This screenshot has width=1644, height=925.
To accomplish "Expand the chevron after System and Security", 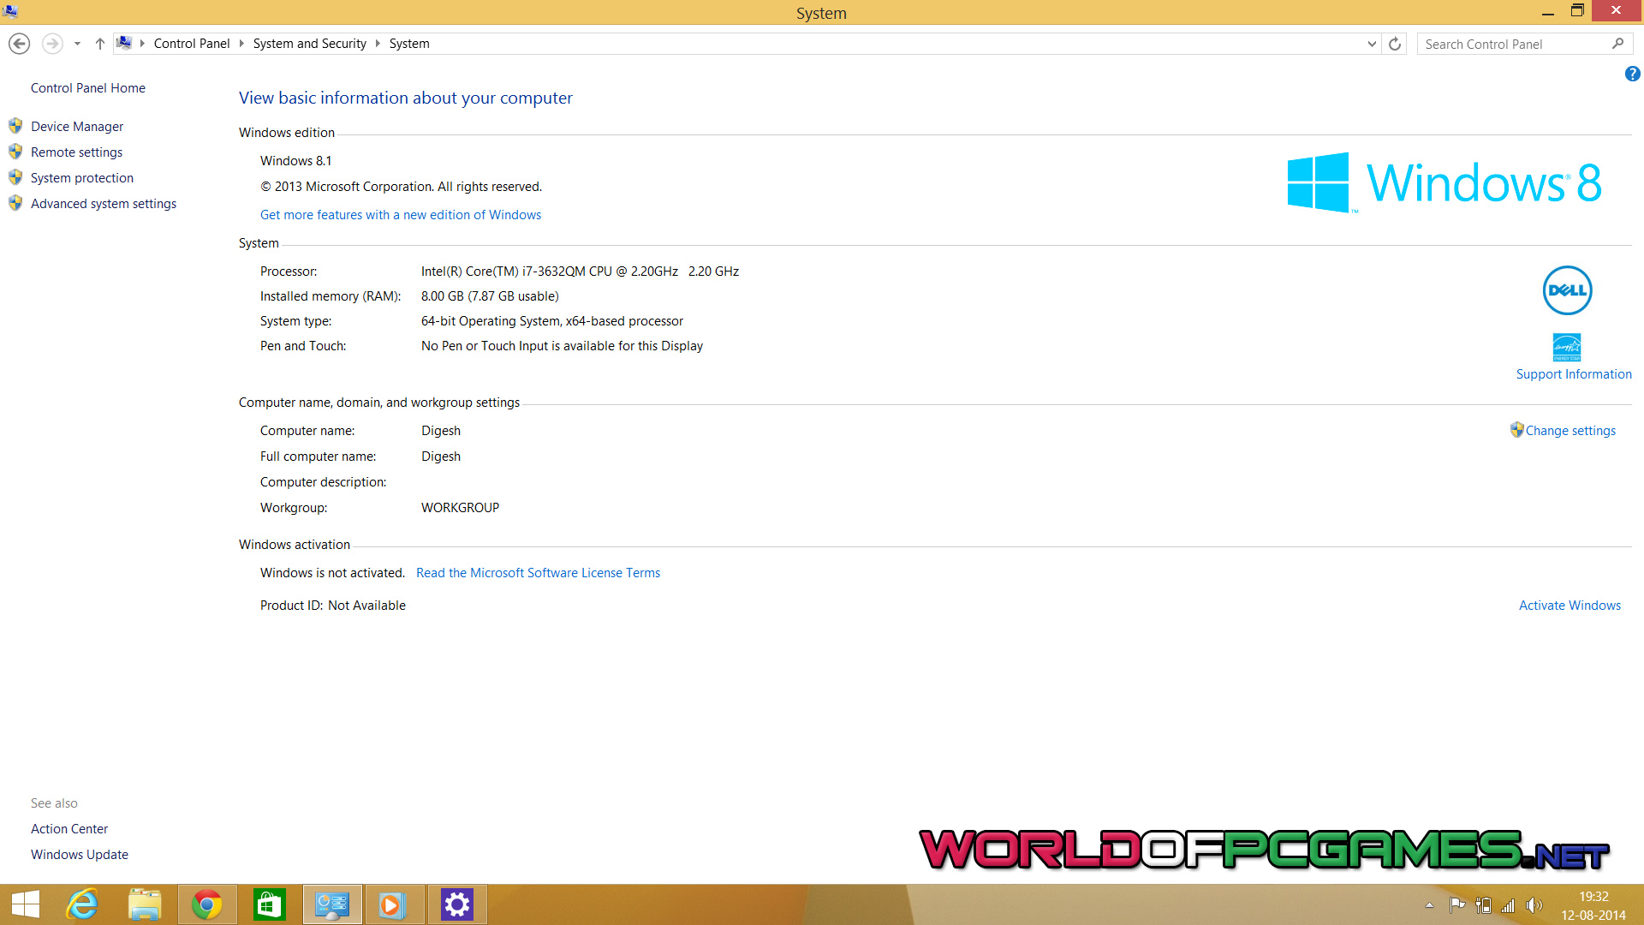I will (x=378, y=44).
